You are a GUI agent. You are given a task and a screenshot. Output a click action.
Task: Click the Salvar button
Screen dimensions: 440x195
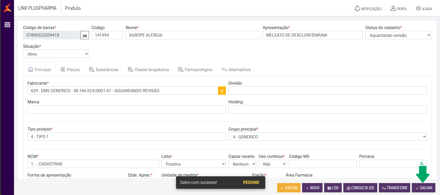pyautogui.click(x=423, y=188)
